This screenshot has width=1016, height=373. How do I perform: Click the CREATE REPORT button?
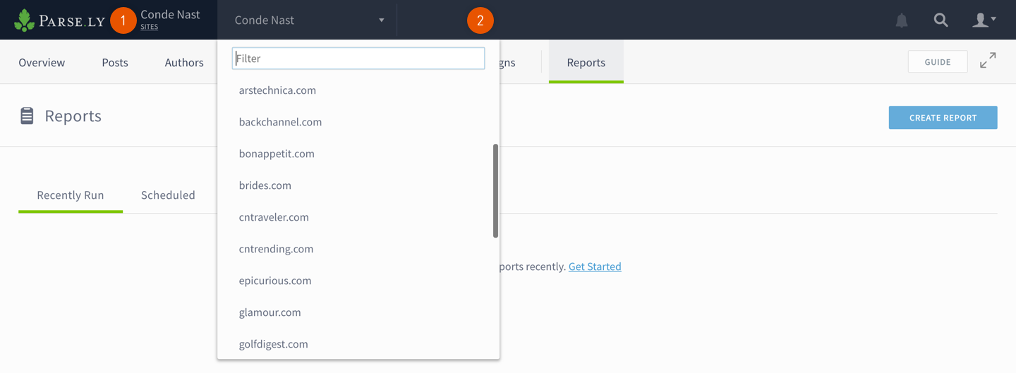tap(943, 118)
